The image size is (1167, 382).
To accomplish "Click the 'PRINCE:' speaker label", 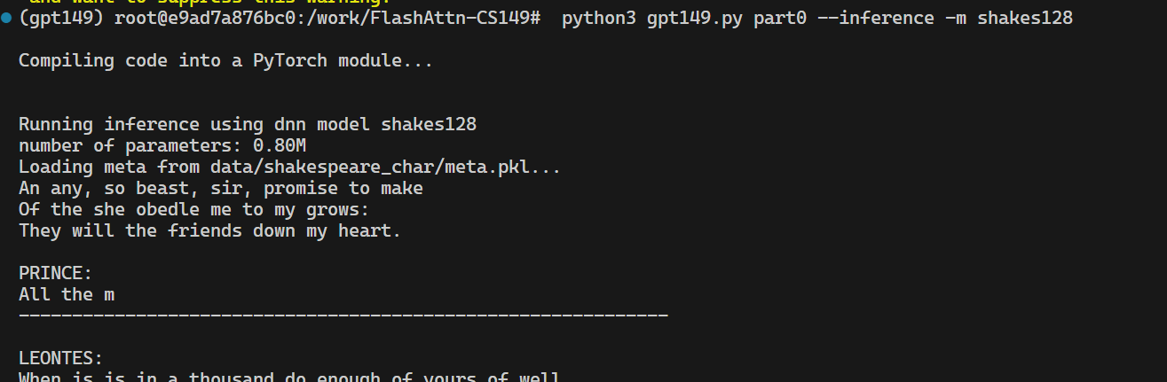I will pos(56,274).
